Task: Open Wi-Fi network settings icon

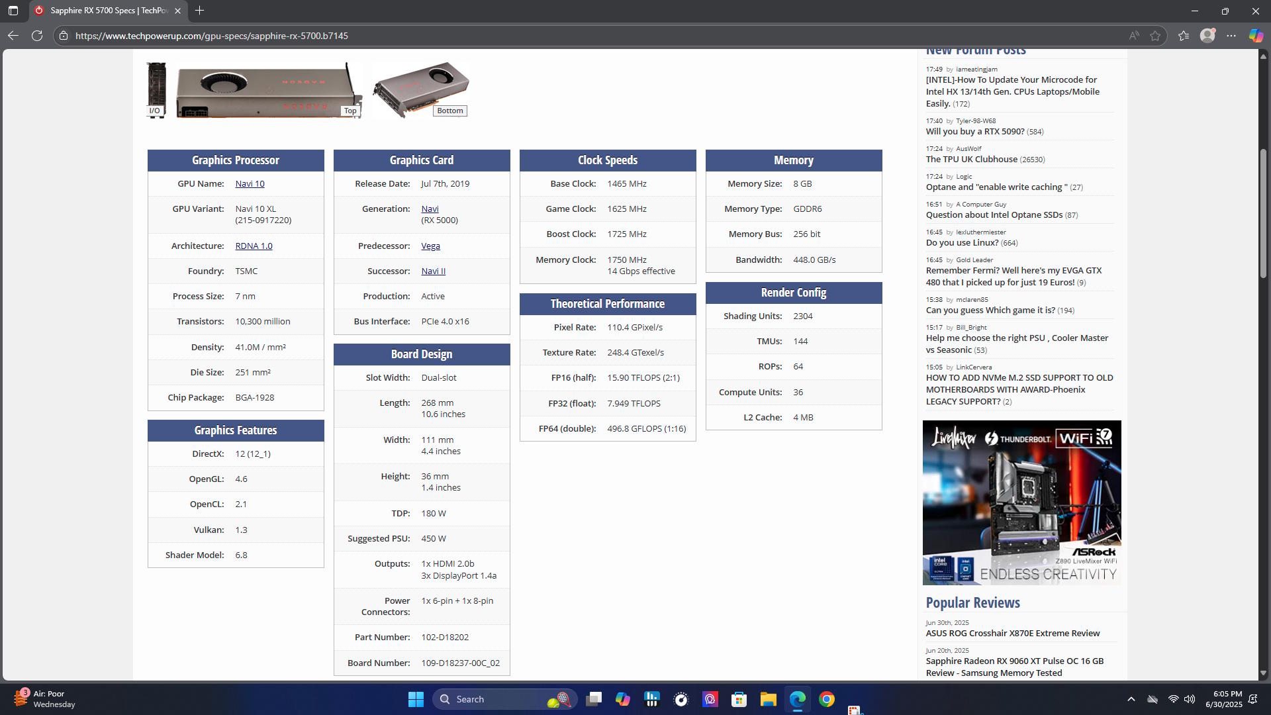Action: pos(1173,699)
